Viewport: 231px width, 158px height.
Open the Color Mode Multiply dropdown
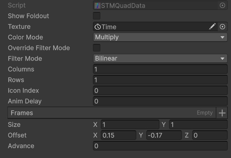160,37
